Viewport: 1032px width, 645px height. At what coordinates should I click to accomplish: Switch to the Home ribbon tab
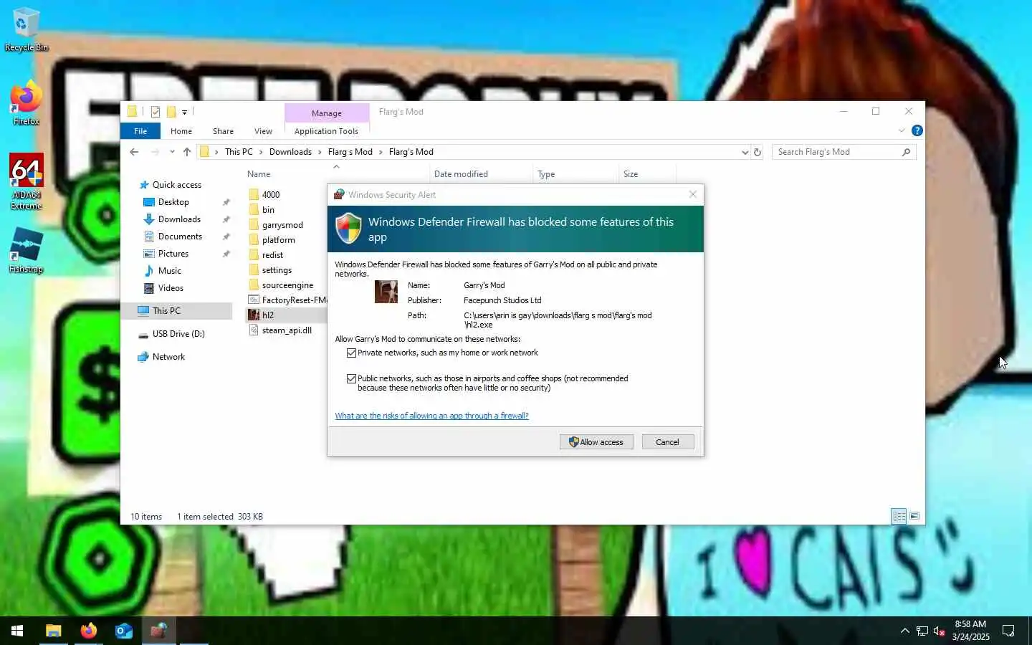click(x=181, y=131)
